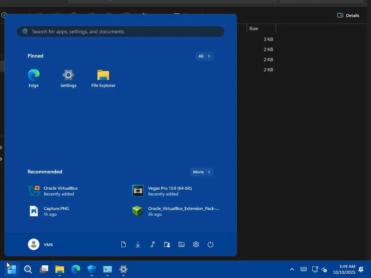Select the 3 KB size entry
The width and height of the screenshot is (371, 278).
(x=268, y=39)
